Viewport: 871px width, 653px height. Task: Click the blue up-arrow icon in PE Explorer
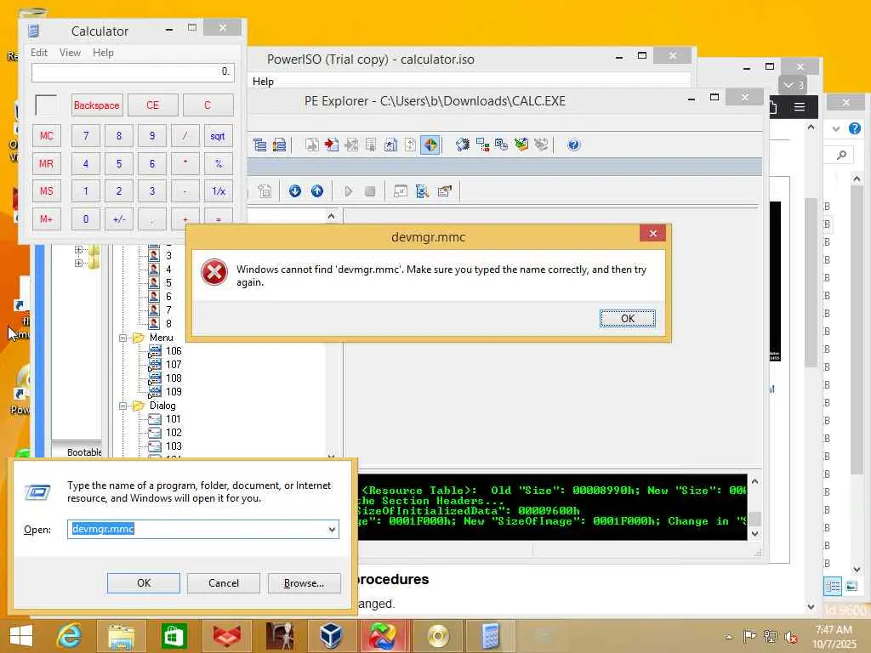(x=316, y=191)
